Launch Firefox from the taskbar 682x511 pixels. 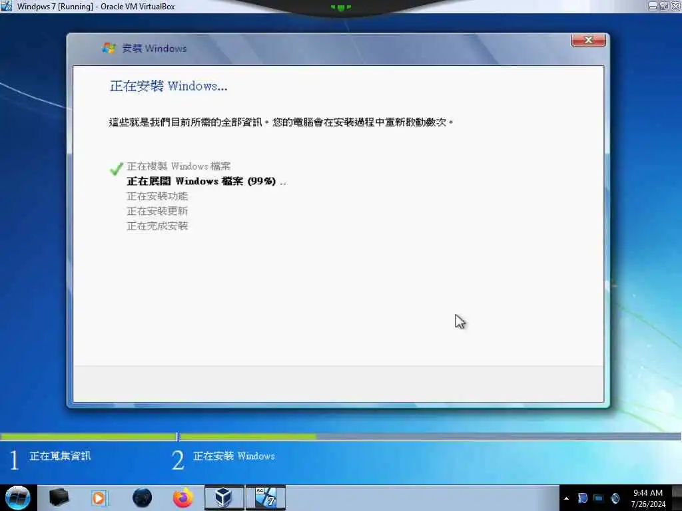183,498
